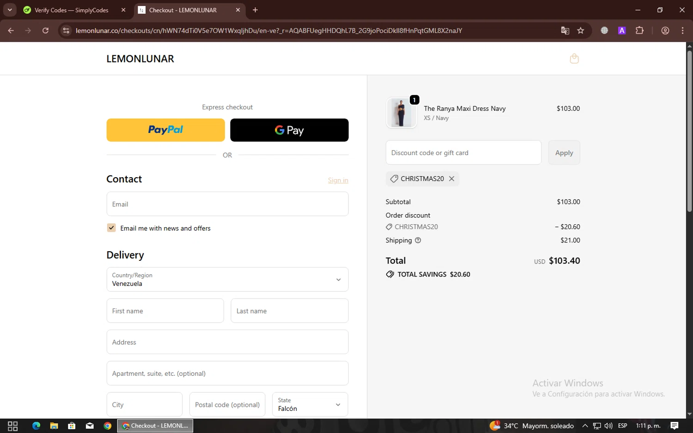Click the globe extension icon
This screenshot has height=433, width=693.
pyautogui.click(x=604, y=30)
